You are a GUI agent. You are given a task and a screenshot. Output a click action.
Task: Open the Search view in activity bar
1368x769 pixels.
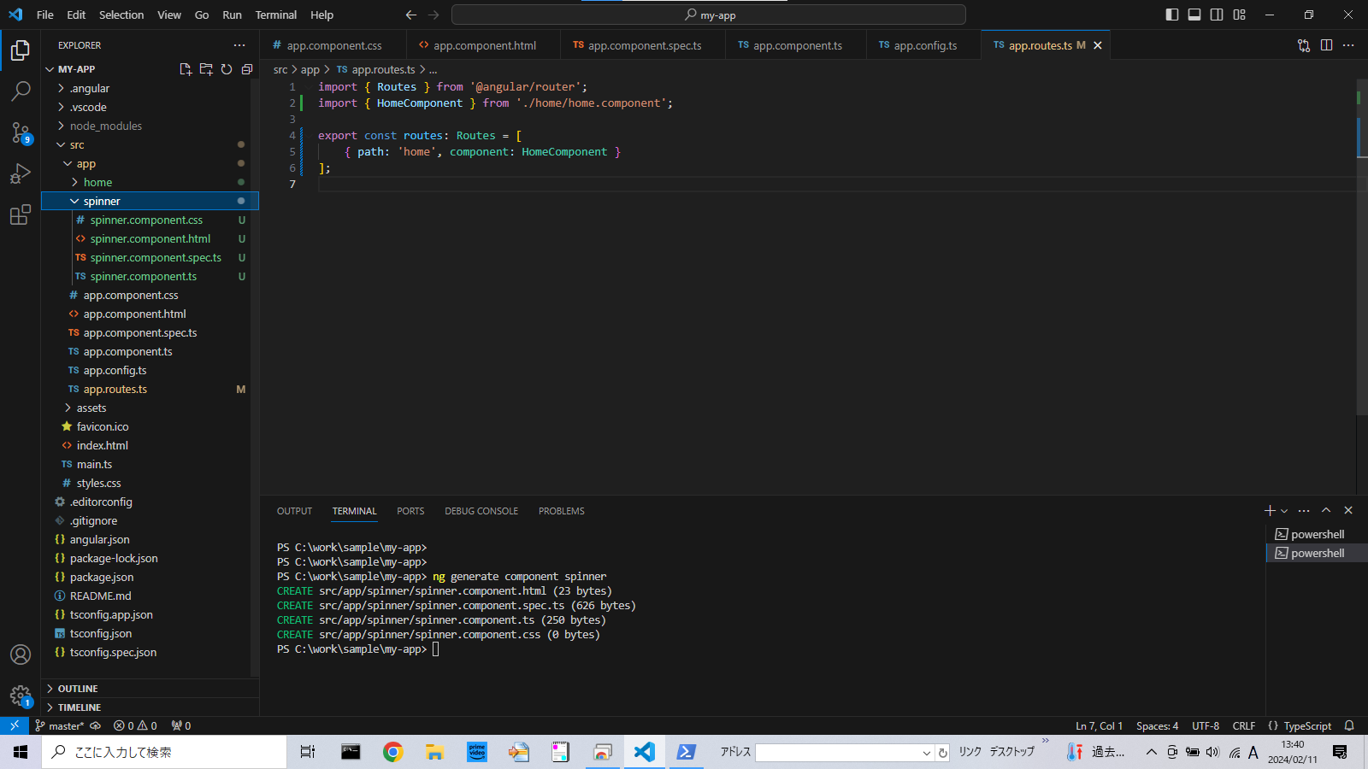pyautogui.click(x=21, y=91)
